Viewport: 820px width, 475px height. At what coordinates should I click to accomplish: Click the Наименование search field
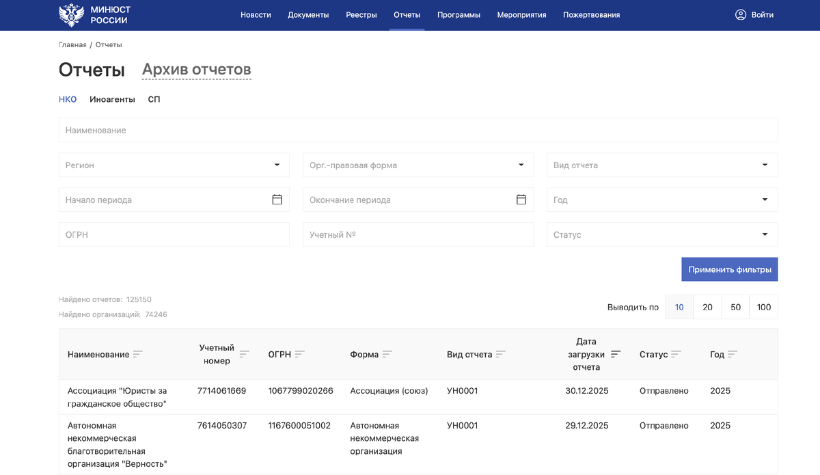(x=418, y=130)
